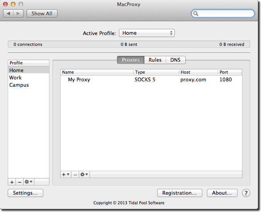Viewport: 261px width, 212px height.
Task: Switch to the DNS tab
Action: tap(175, 60)
